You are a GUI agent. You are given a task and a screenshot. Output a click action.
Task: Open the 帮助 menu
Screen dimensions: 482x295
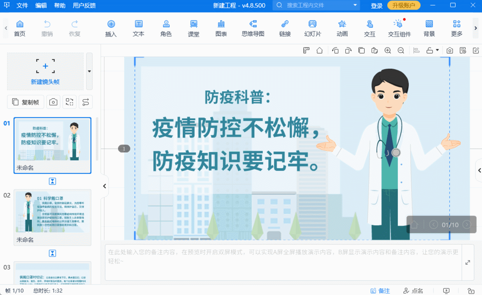click(x=59, y=5)
